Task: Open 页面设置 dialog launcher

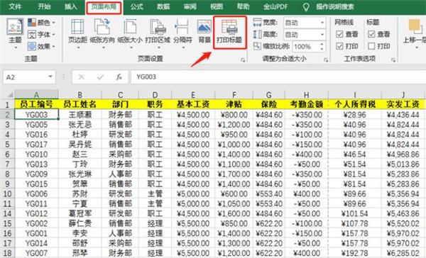Action: (x=243, y=60)
